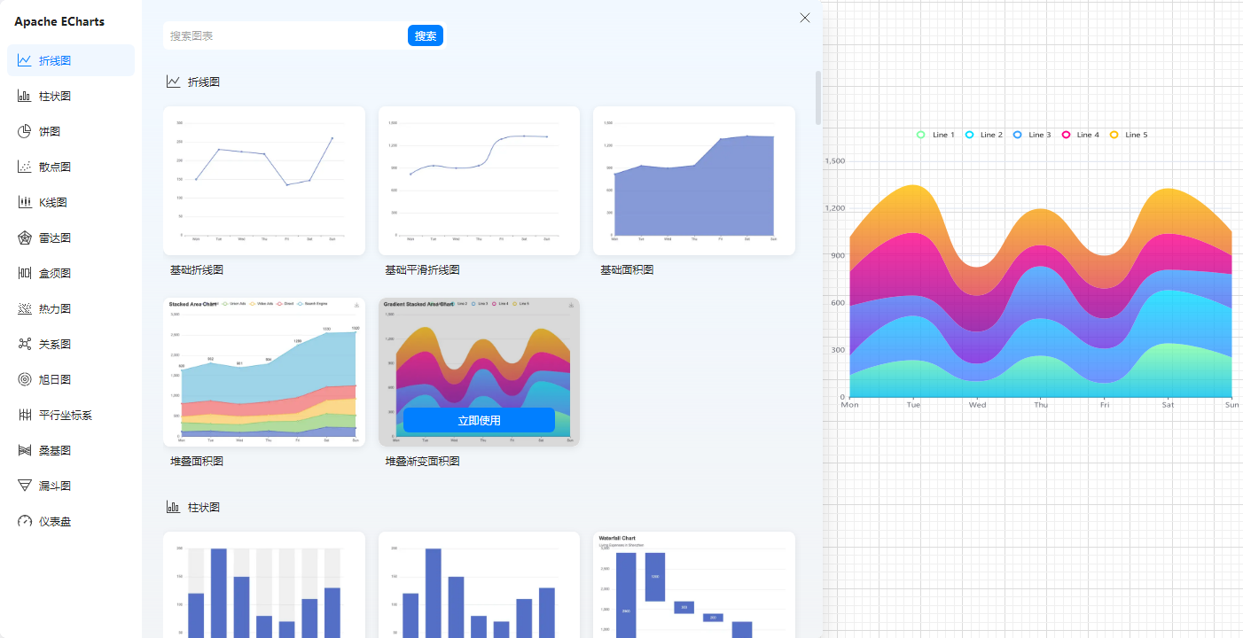
Task: Open the 基础面积图 thumbnail
Action: (694, 181)
